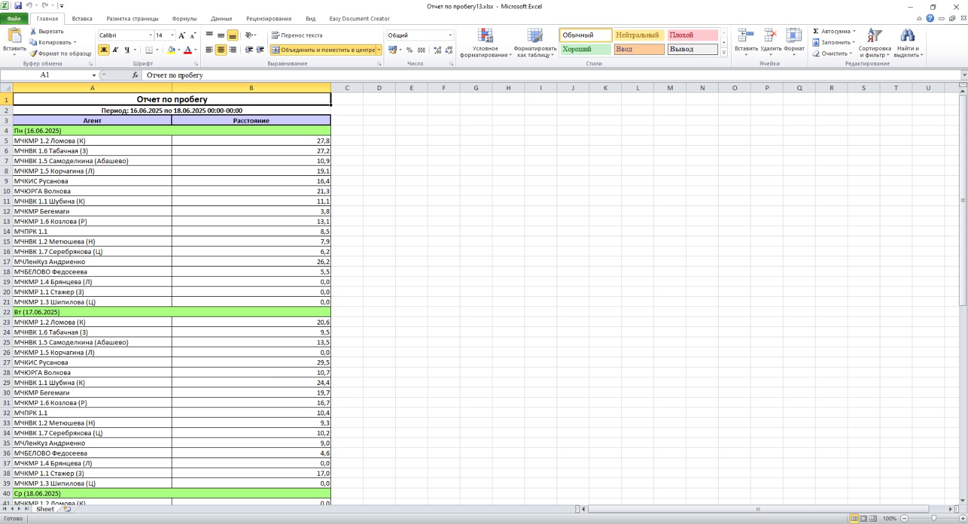Click the accounting number format icon
The width and height of the screenshot is (968, 524).
click(392, 50)
